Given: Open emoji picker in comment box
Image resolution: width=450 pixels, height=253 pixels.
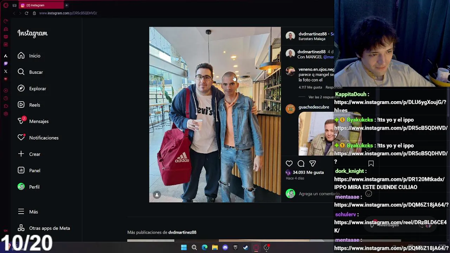Looking at the screenshot, I should point(368,194).
